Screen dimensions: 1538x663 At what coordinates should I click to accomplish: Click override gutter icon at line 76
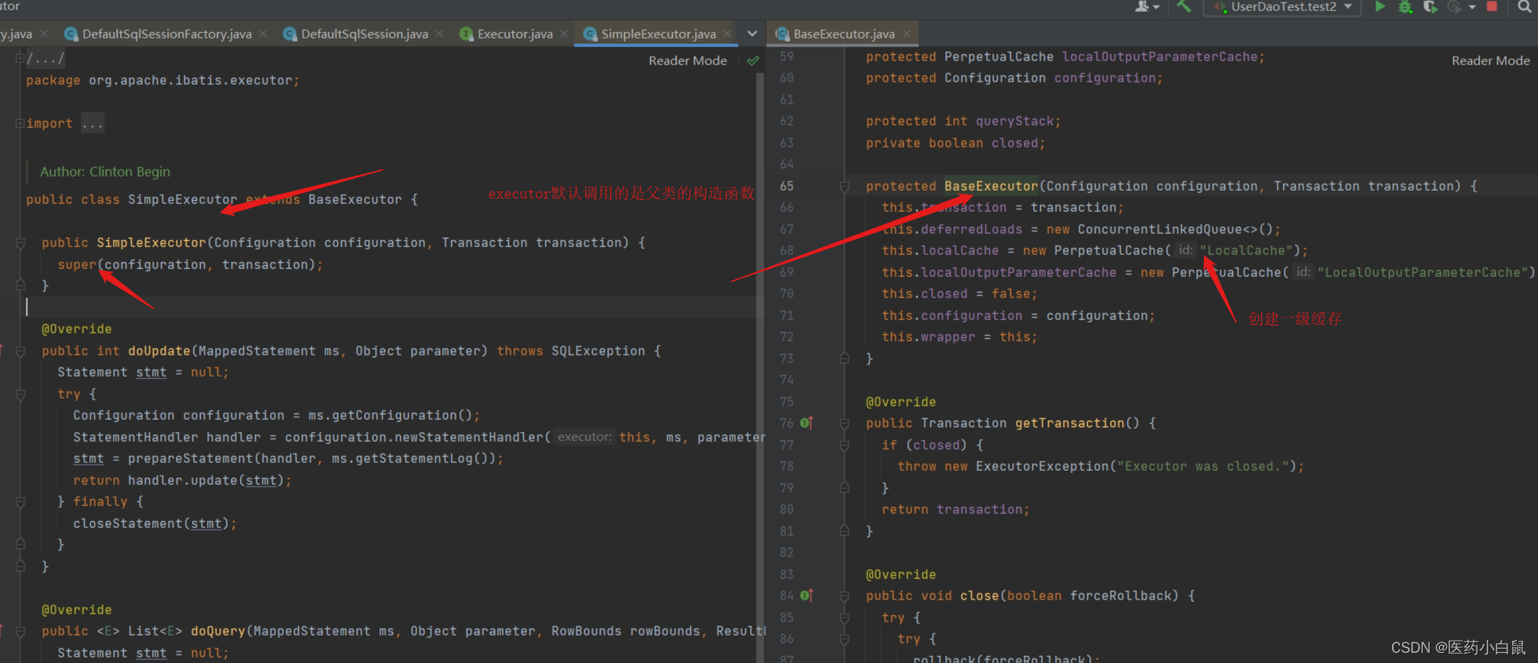[807, 423]
